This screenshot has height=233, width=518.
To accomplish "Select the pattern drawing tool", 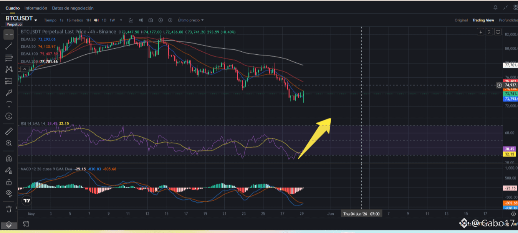I will tap(9, 70).
